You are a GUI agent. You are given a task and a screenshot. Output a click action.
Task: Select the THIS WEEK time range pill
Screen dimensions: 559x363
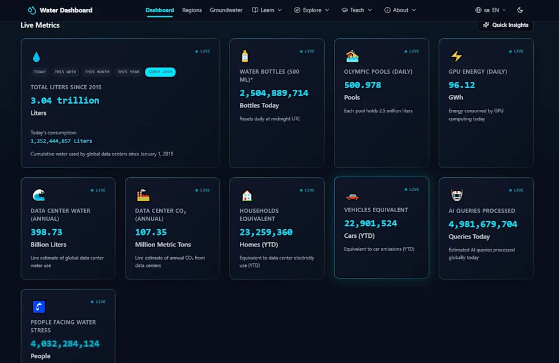65,72
